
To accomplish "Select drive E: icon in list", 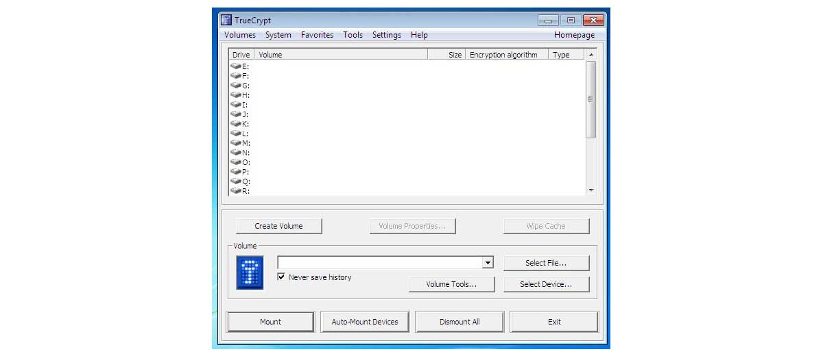I will pyautogui.click(x=236, y=66).
